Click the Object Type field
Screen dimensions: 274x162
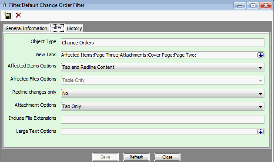(163, 43)
